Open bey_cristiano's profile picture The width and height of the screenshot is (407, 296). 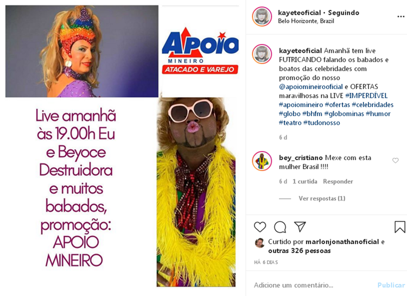point(262,161)
